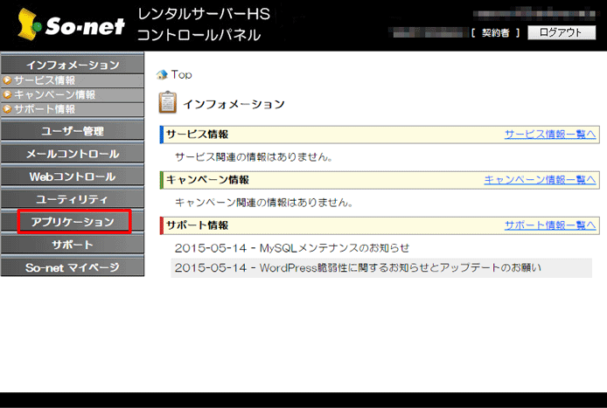Click the clipboard icon beside インフォメーション heading
Image resolution: width=607 pixels, height=408 pixels.
(167, 103)
